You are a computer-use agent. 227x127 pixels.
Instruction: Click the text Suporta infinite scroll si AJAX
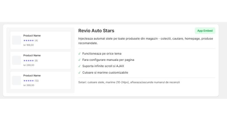103,66
